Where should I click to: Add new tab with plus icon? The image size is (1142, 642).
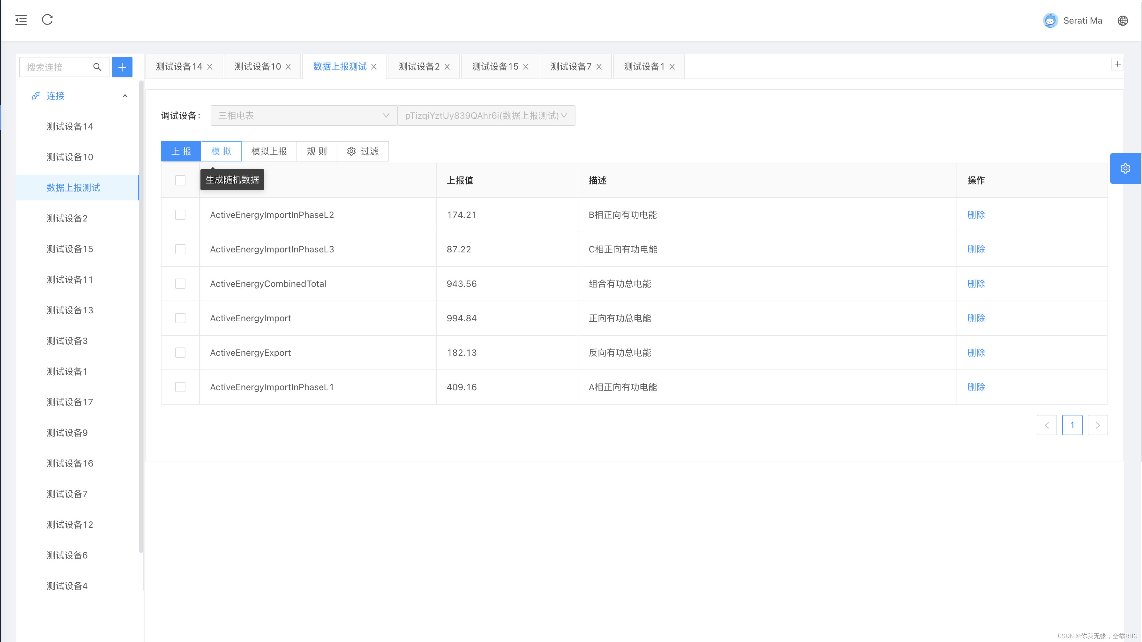coord(1118,64)
